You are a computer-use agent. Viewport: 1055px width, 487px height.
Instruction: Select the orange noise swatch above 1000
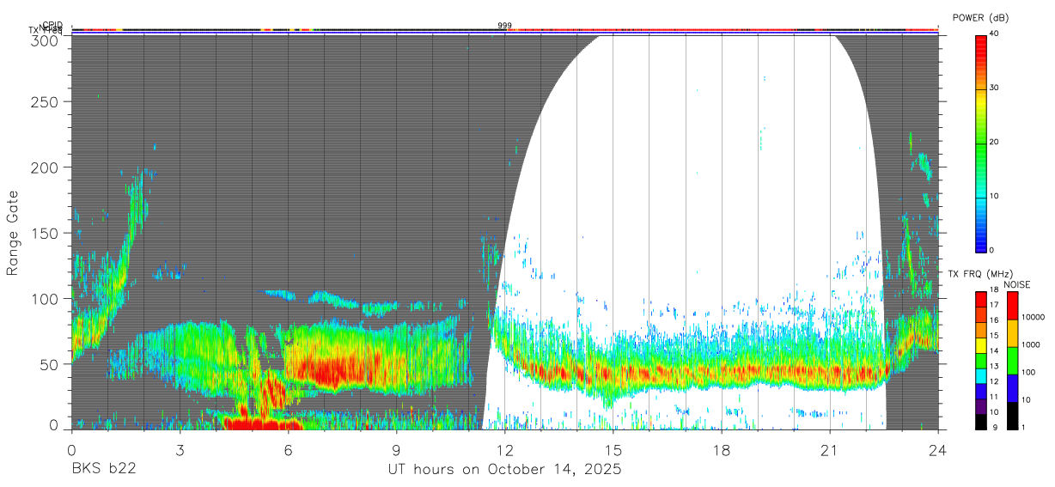pyautogui.click(x=1011, y=333)
